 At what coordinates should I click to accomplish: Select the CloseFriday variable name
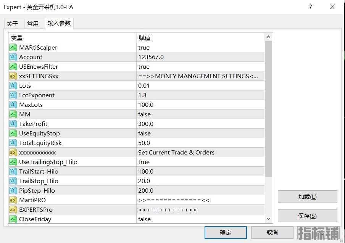coord(35,219)
